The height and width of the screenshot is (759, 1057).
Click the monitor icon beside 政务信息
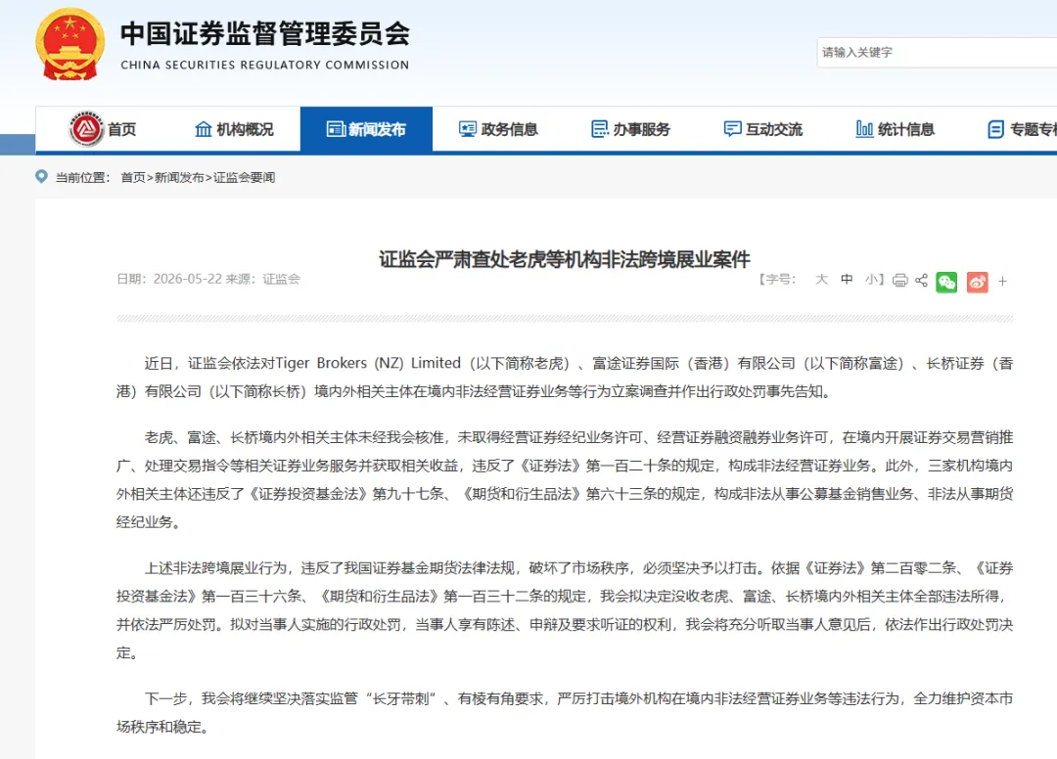point(467,129)
